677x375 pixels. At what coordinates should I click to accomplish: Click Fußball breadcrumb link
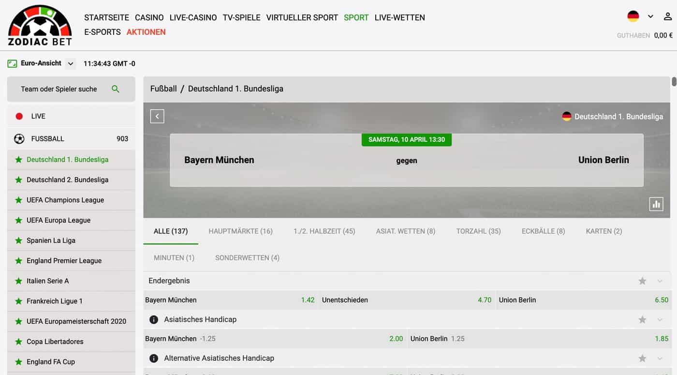point(163,89)
